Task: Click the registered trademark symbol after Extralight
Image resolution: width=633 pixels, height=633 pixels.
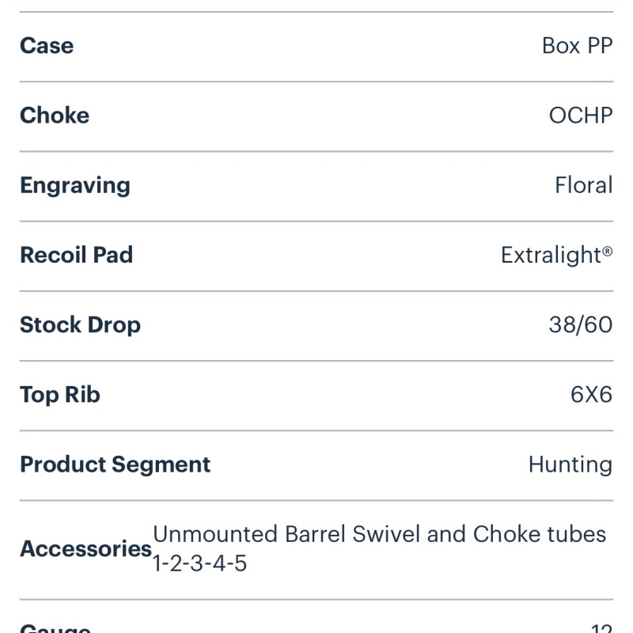Action: (x=608, y=252)
